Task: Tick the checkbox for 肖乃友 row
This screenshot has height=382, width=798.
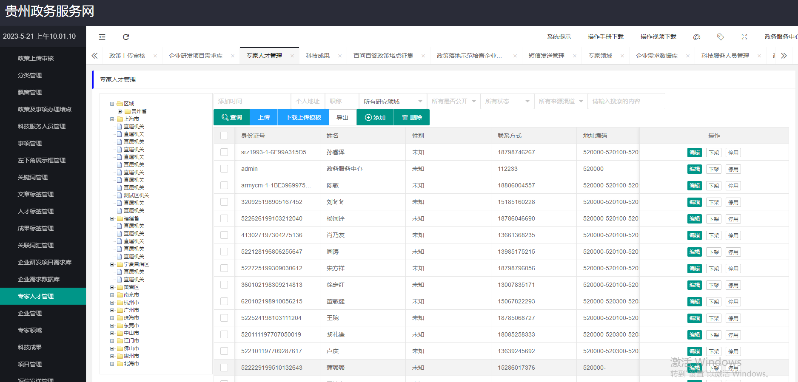Action: [x=224, y=235]
